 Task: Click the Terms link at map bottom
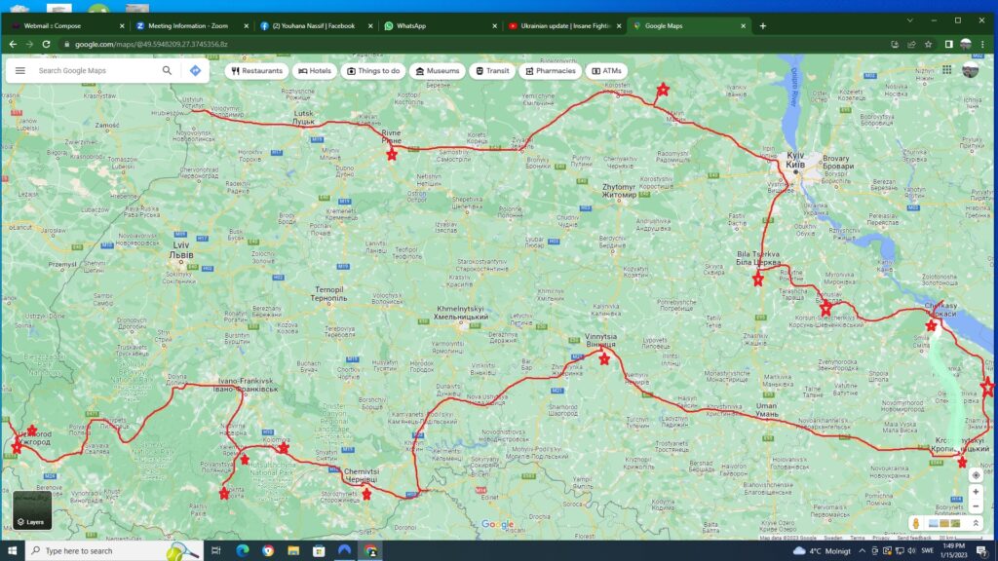858,538
